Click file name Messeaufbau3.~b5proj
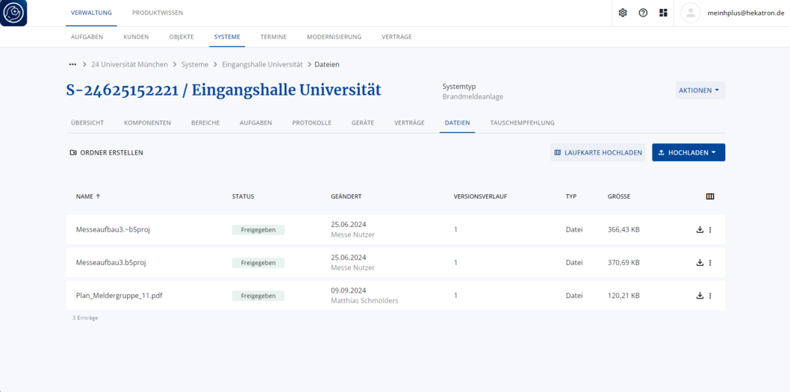Viewport: 790px width, 392px height. coord(113,230)
